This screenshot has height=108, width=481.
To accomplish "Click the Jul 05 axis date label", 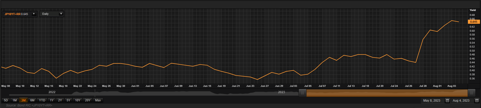I will tap(308, 86).
